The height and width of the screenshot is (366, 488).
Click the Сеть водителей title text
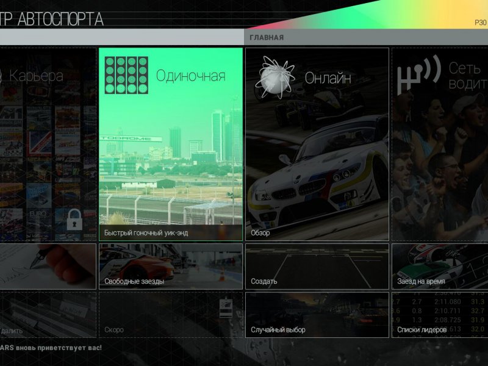click(x=467, y=76)
